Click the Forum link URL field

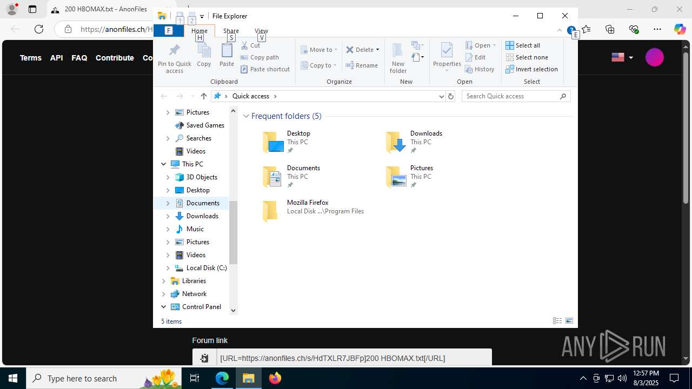354,358
